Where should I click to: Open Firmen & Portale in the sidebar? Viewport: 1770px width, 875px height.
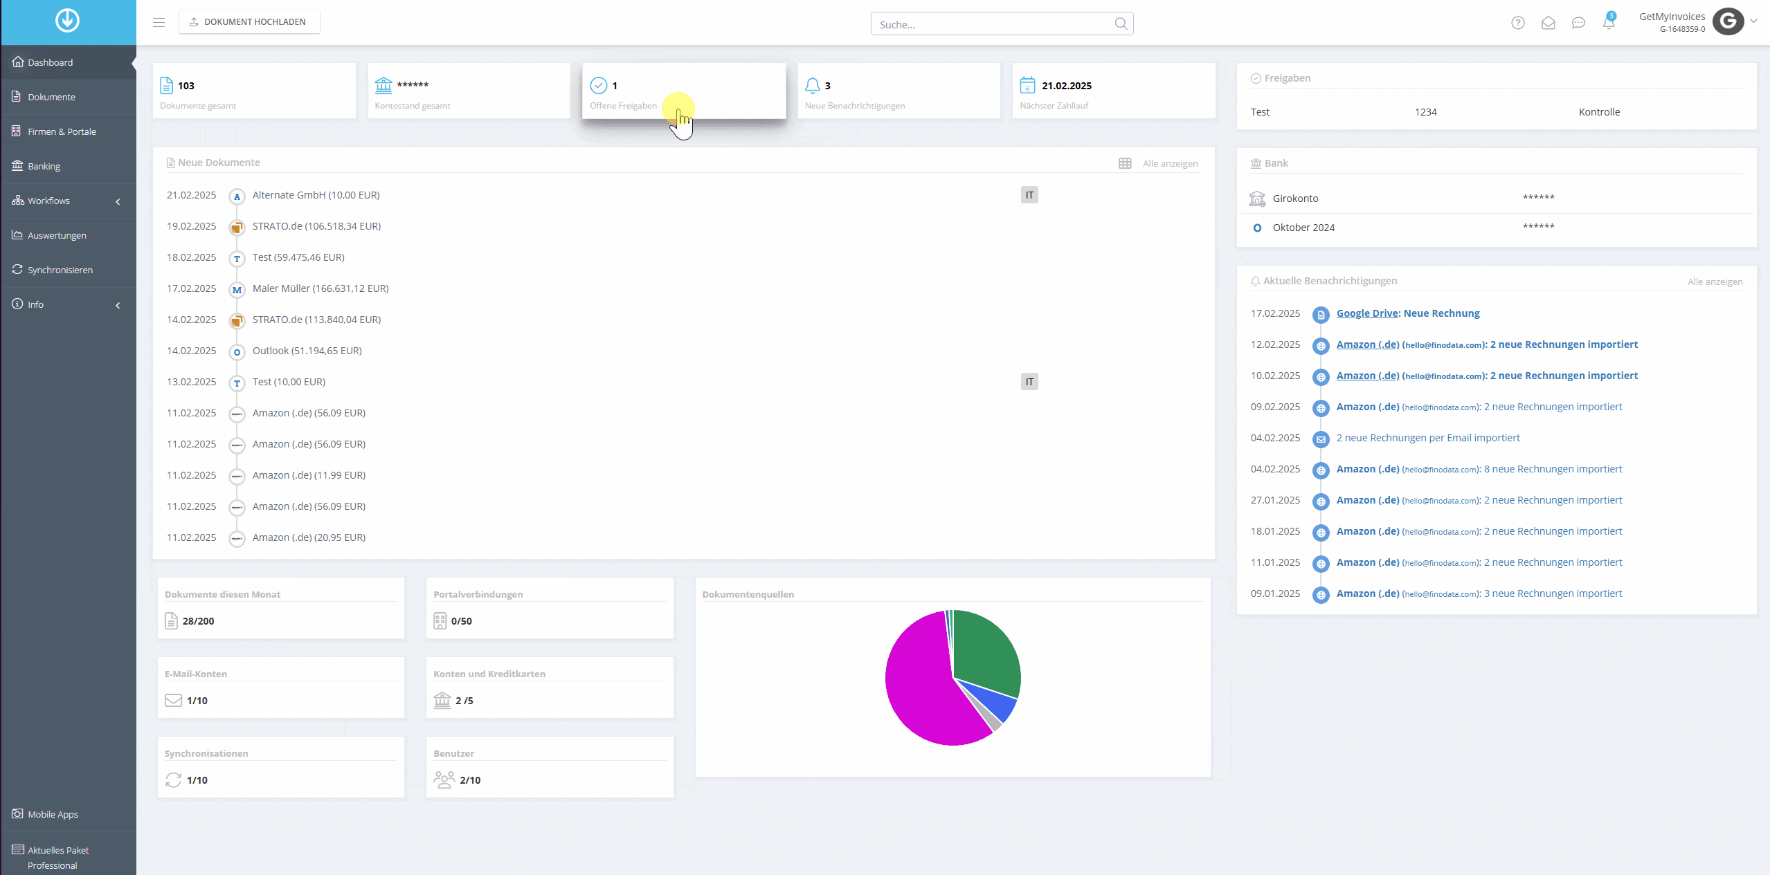click(x=68, y=131)
